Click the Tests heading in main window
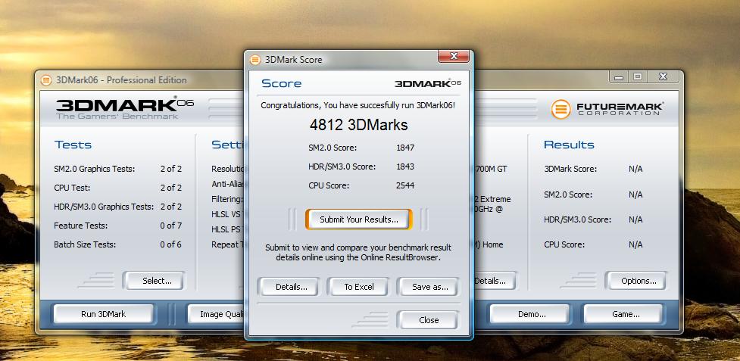The width and height of the screenshot is (740, 361). [73, 145]
